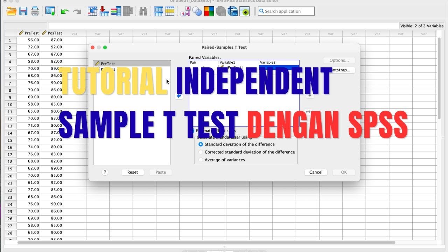Click the first empty var column header
This screenshot has height=252, width=448.
[x=75, y=34]
